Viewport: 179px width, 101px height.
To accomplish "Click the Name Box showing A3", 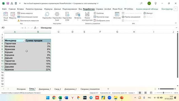I will click(x=11, y=28).
